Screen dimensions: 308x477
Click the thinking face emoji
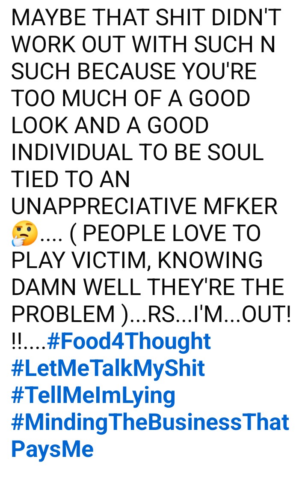click(x=25, y=234)
